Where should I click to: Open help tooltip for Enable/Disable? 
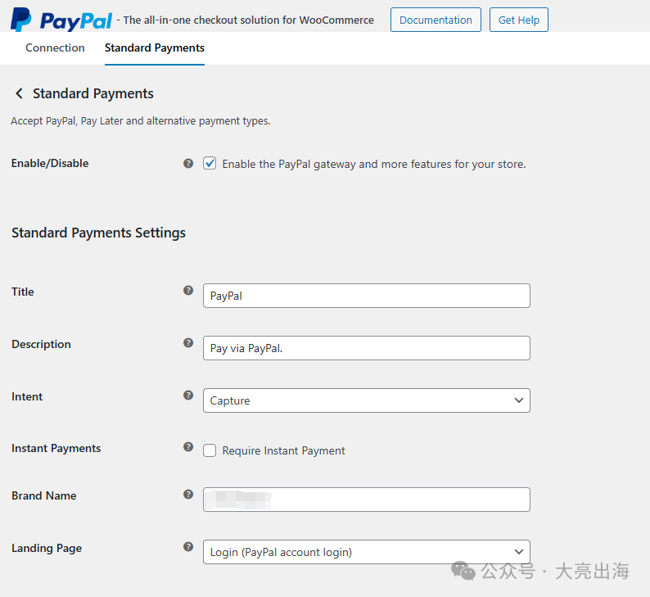coord(188,163)
